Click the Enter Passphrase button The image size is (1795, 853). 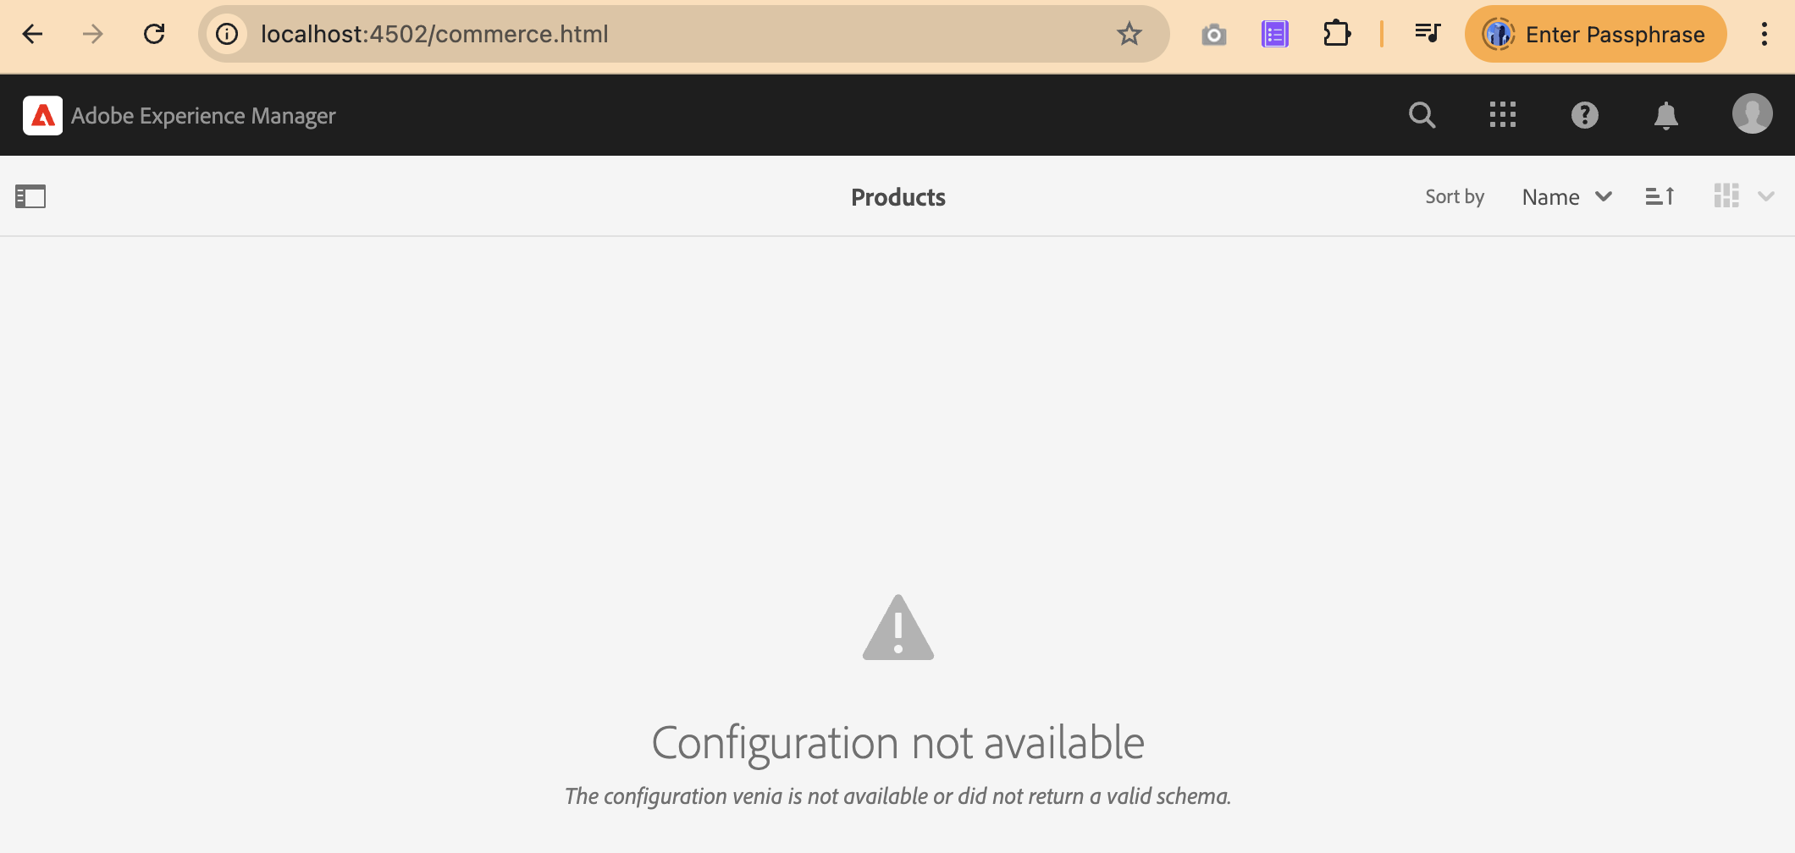1595,34
